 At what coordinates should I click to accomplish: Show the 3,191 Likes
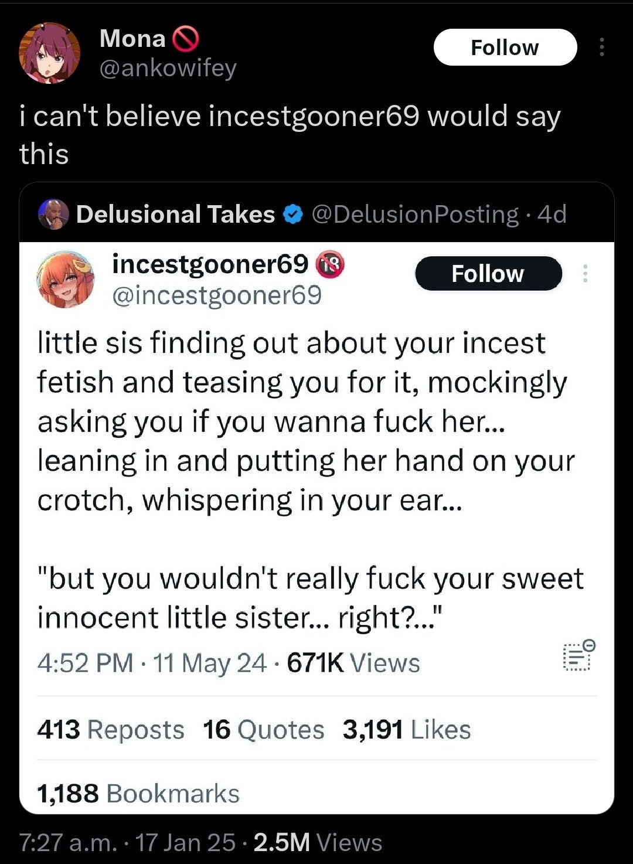point(406,730)
